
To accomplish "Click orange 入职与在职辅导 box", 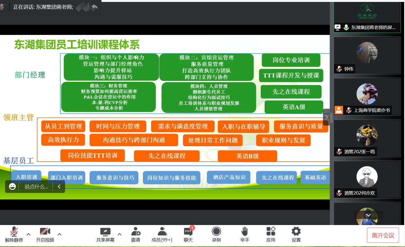I will [244, 126].
